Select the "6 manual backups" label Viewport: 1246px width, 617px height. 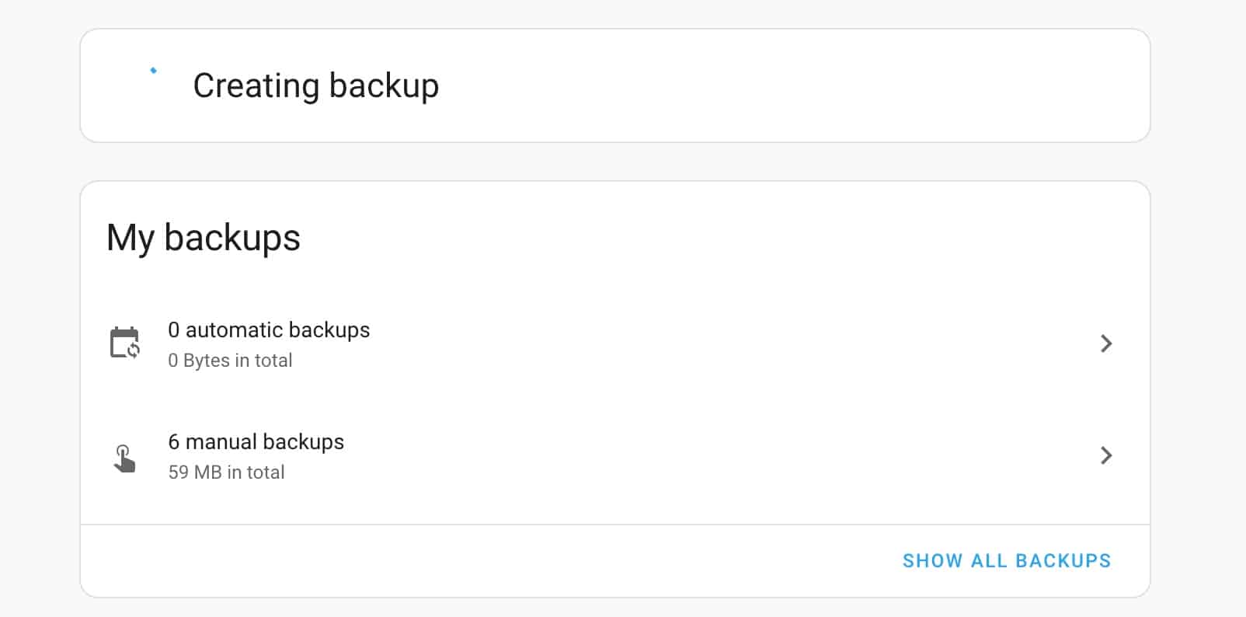pyautogui.click(x=256, y=441)
